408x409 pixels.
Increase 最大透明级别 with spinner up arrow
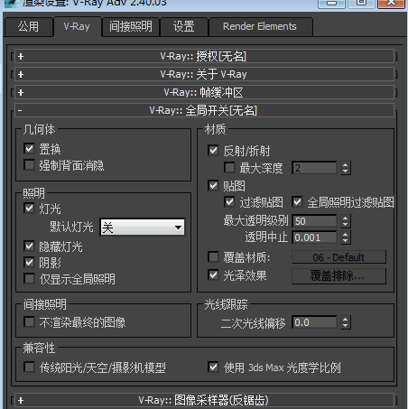[346, 218]
